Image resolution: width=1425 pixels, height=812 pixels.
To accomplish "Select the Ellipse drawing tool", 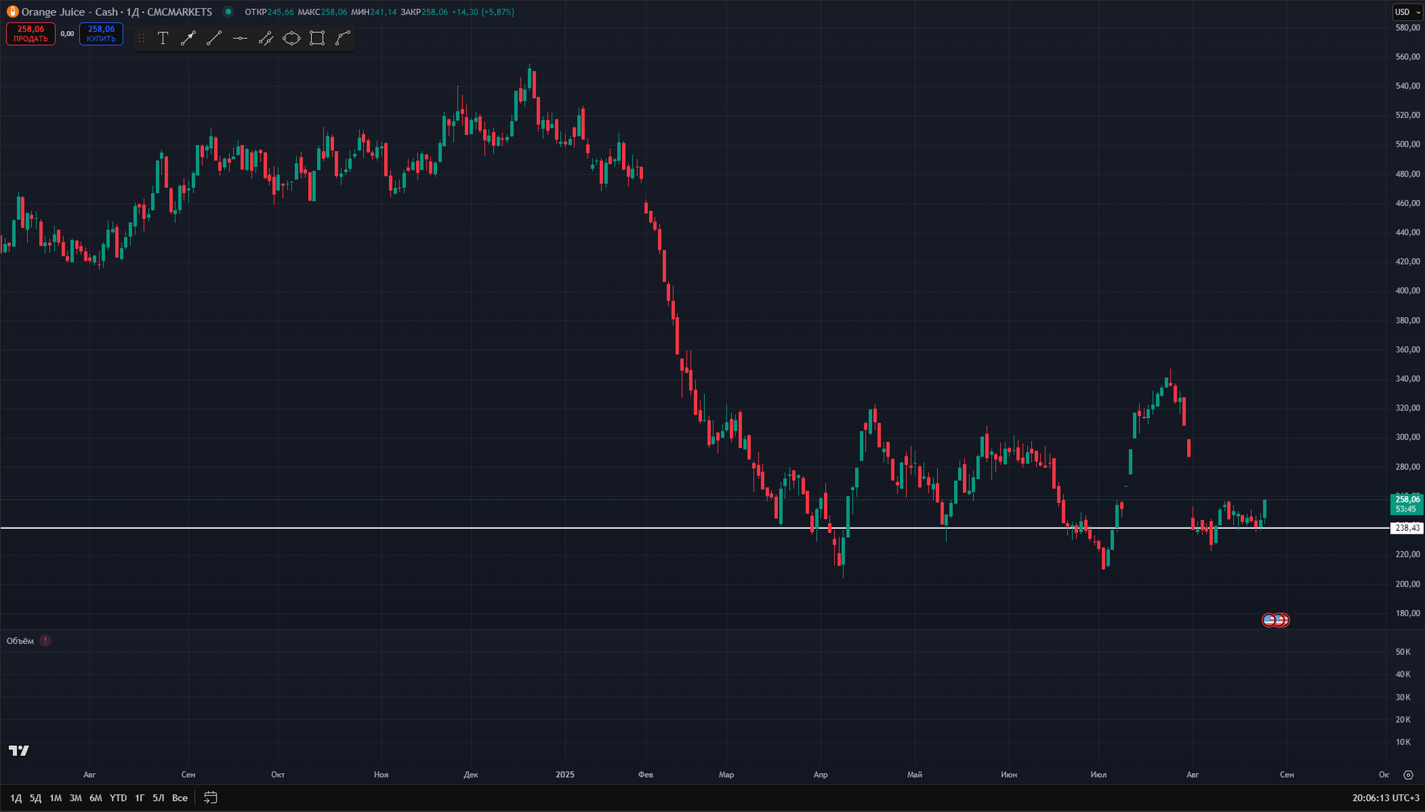I will tap(292, 38).
